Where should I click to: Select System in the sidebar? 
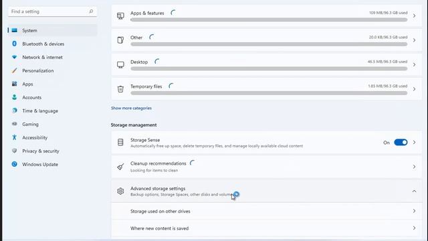coord(52,30)
